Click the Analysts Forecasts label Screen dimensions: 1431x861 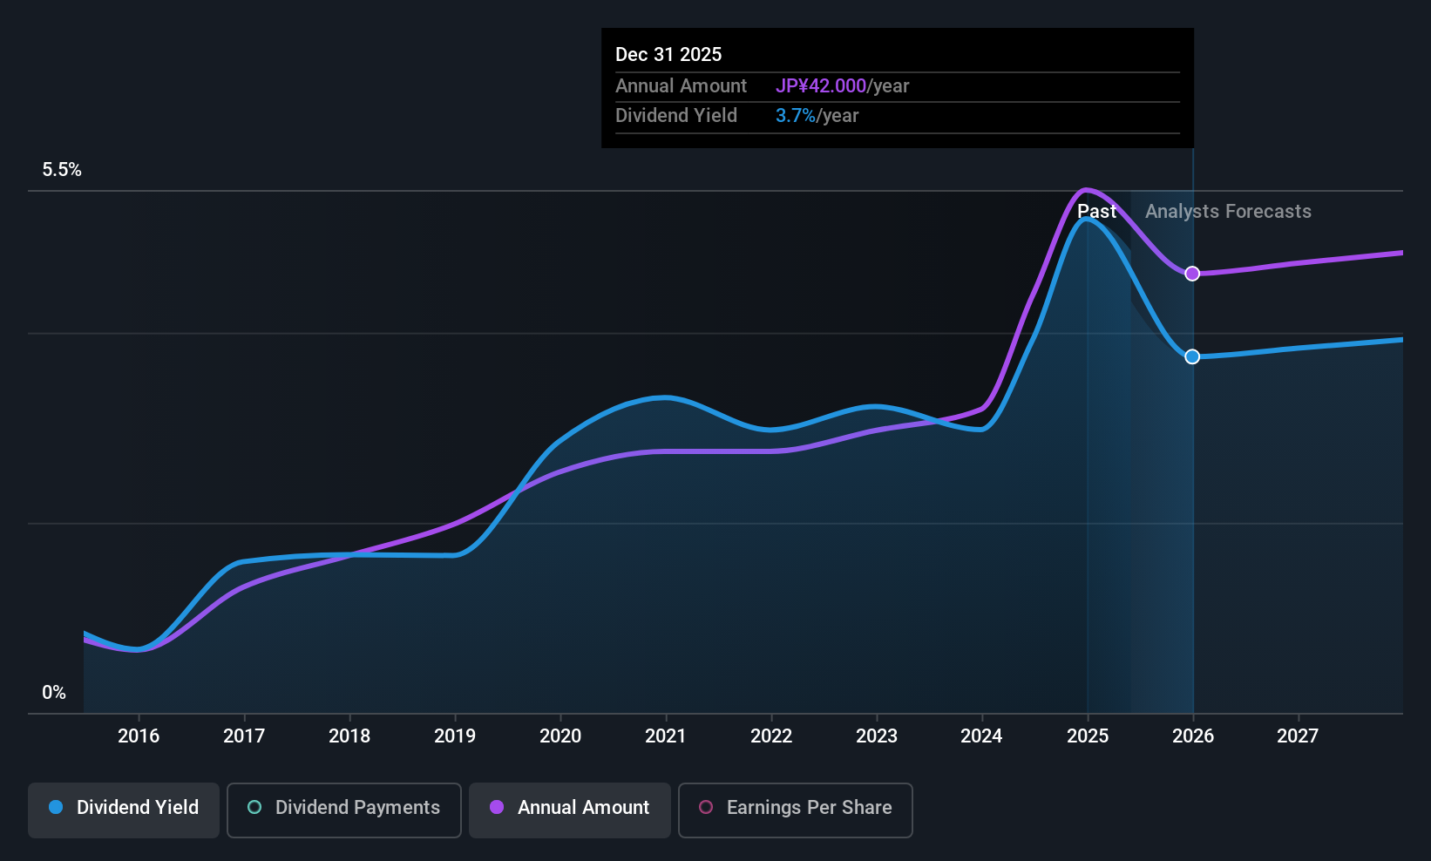[1228, 212]
